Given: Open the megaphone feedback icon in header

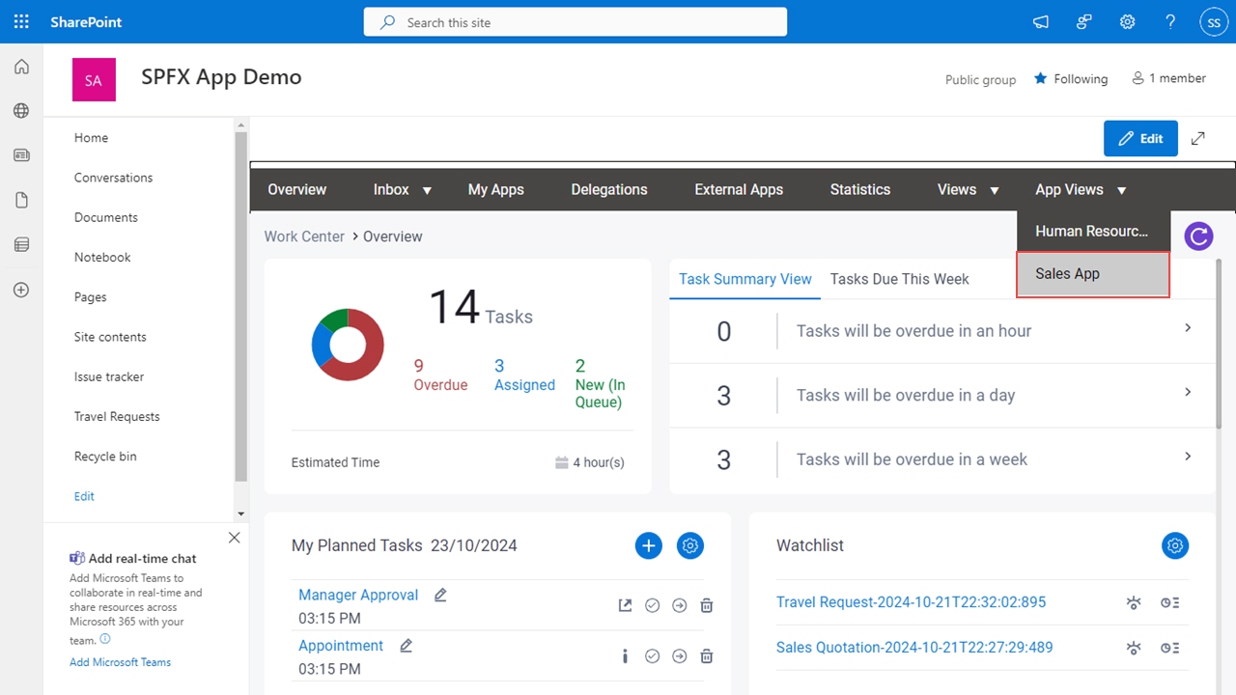Looking at the screenshot, I should (1041, 21).
